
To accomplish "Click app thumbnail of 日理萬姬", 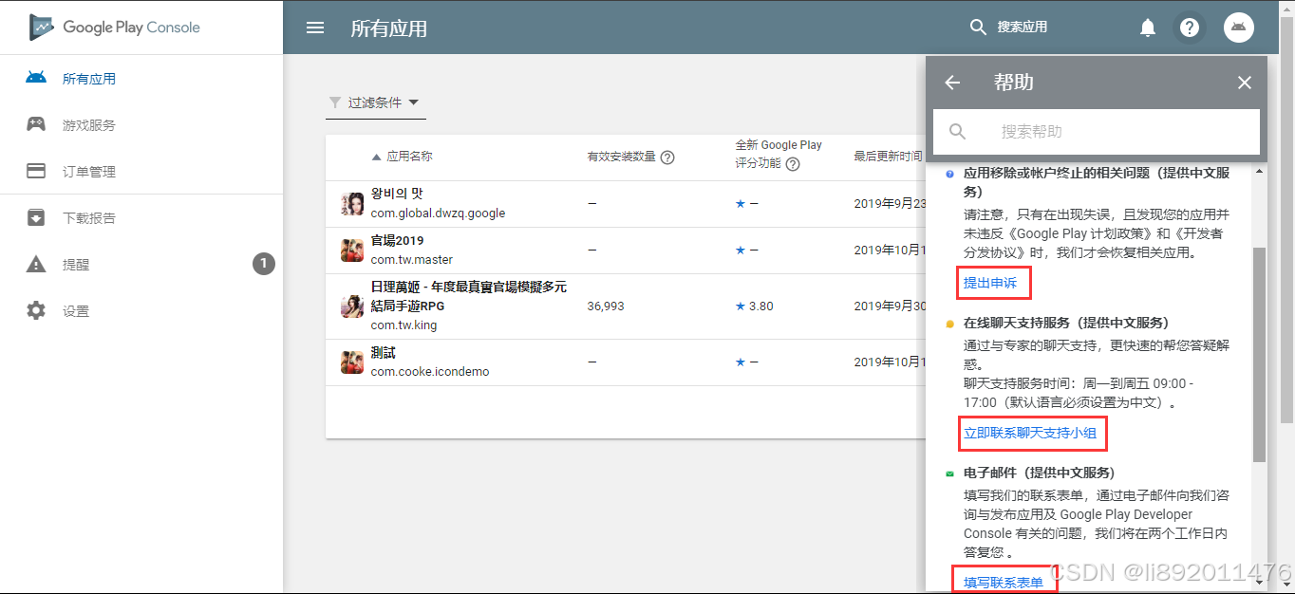I will [352, 306].
